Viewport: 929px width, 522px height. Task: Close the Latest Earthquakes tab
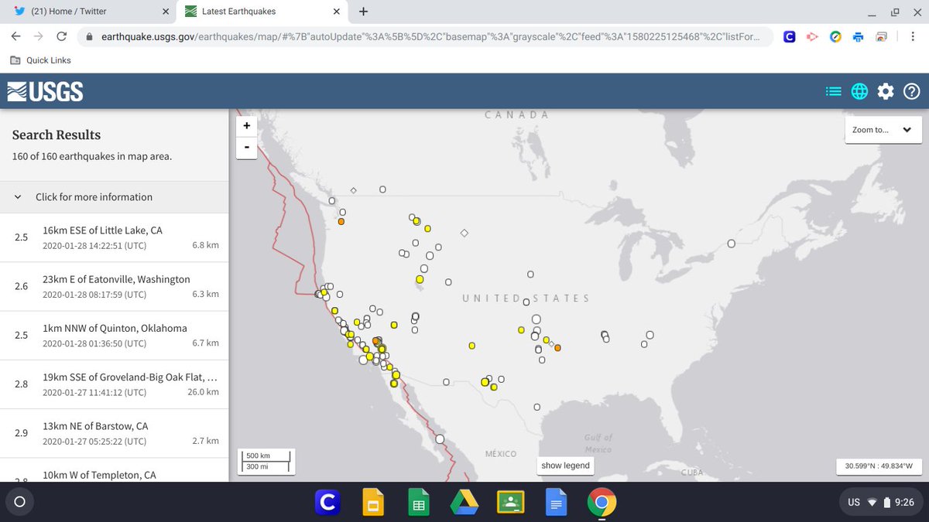tap(338, 12)
